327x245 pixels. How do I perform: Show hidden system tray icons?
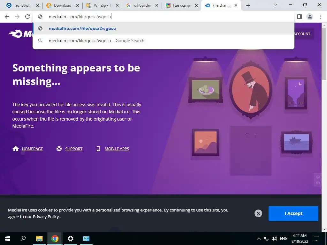pos(259,239)
